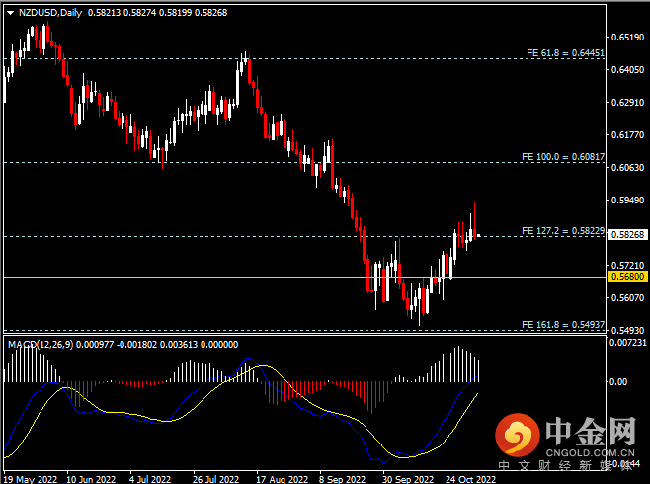Click the 8 Sep 2022 date label
650x484 pixels.
[343, 479]
